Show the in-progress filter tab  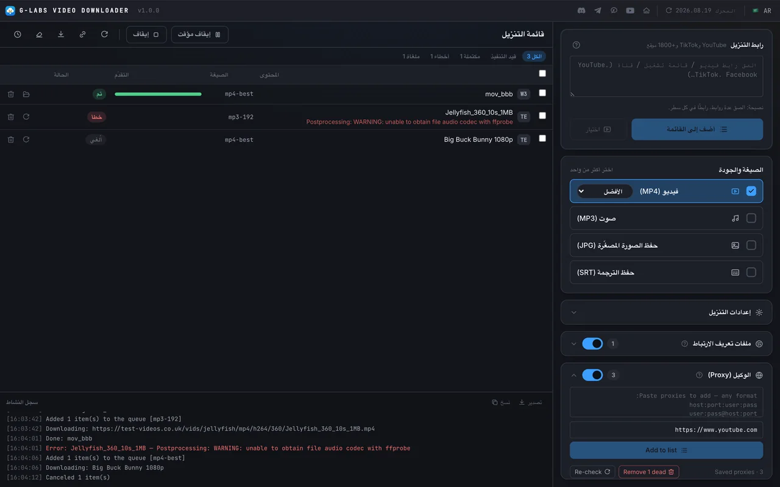tap(503, 57)
